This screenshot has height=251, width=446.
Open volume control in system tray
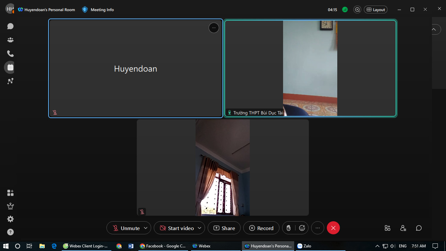[x=393, y=246]
